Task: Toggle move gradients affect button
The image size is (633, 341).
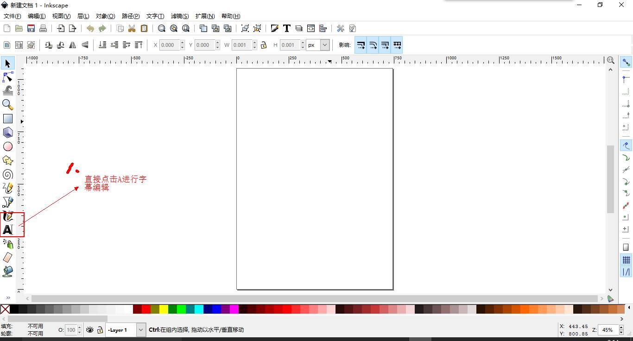Action: 385,45
